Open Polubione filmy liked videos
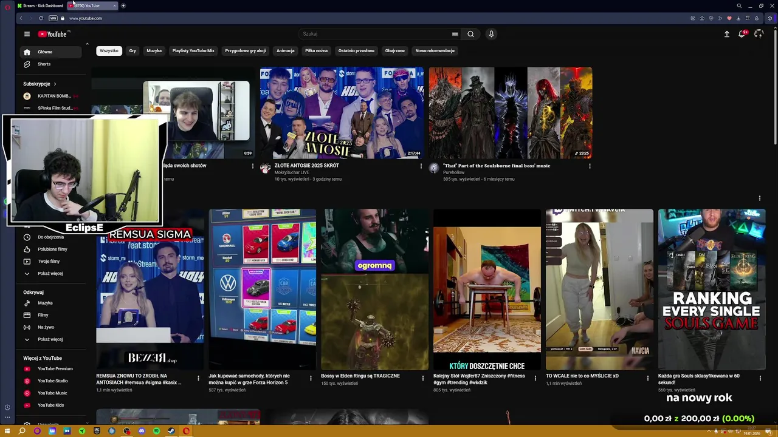This screenshot has width=778, height=437. [51, 249]
